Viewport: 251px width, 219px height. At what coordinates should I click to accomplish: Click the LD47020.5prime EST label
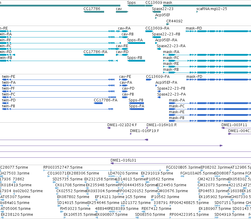click(123, 173)
